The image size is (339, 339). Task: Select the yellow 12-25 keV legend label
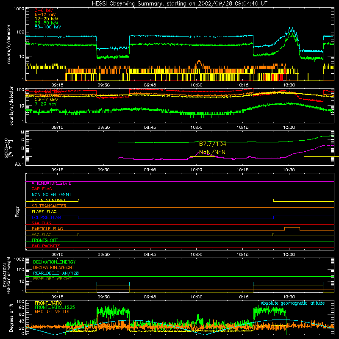point(47,19)
